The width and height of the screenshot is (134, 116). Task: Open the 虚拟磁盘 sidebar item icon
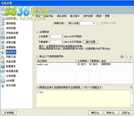point(3,23)
